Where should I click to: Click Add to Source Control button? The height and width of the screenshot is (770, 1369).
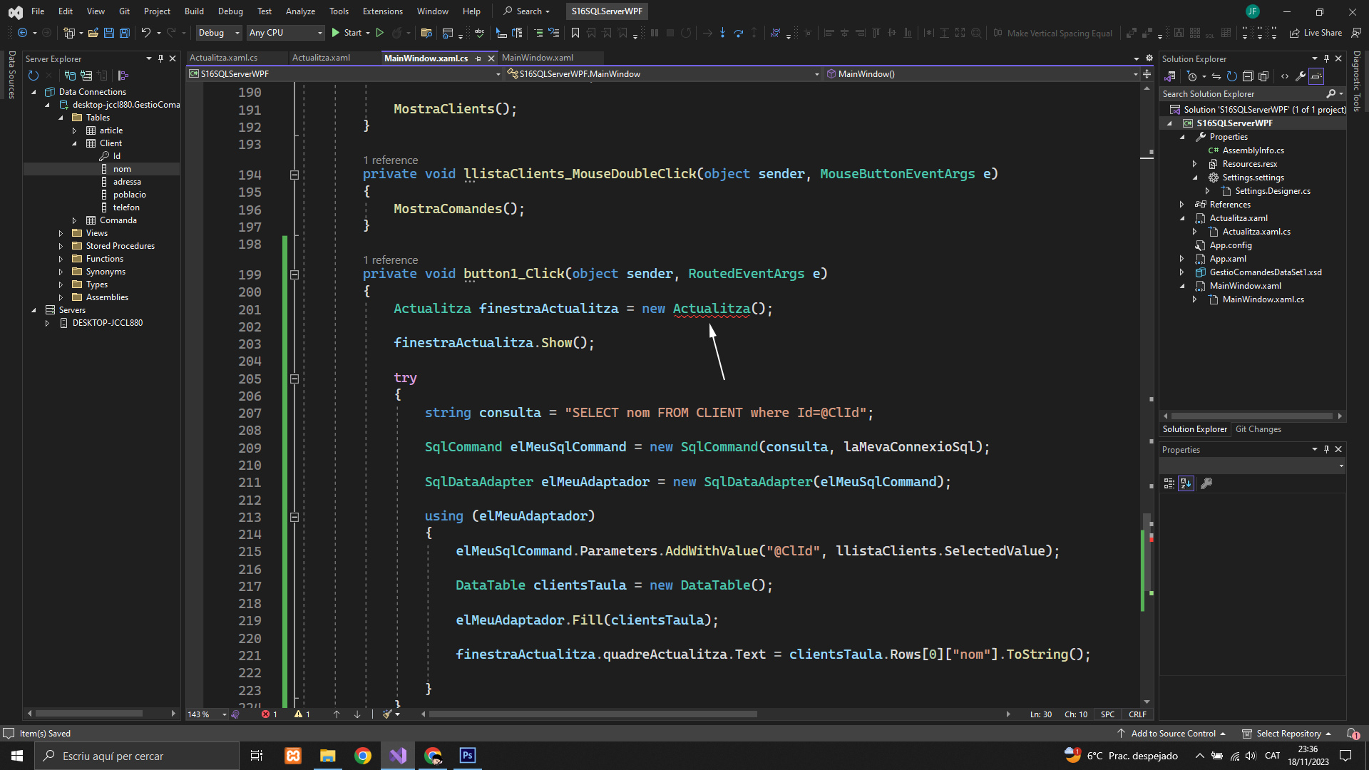(1173, 734)
